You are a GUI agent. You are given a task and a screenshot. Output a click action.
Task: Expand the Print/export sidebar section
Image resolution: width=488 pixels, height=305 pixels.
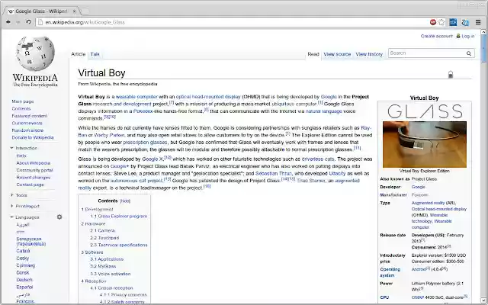pos(11,206)
